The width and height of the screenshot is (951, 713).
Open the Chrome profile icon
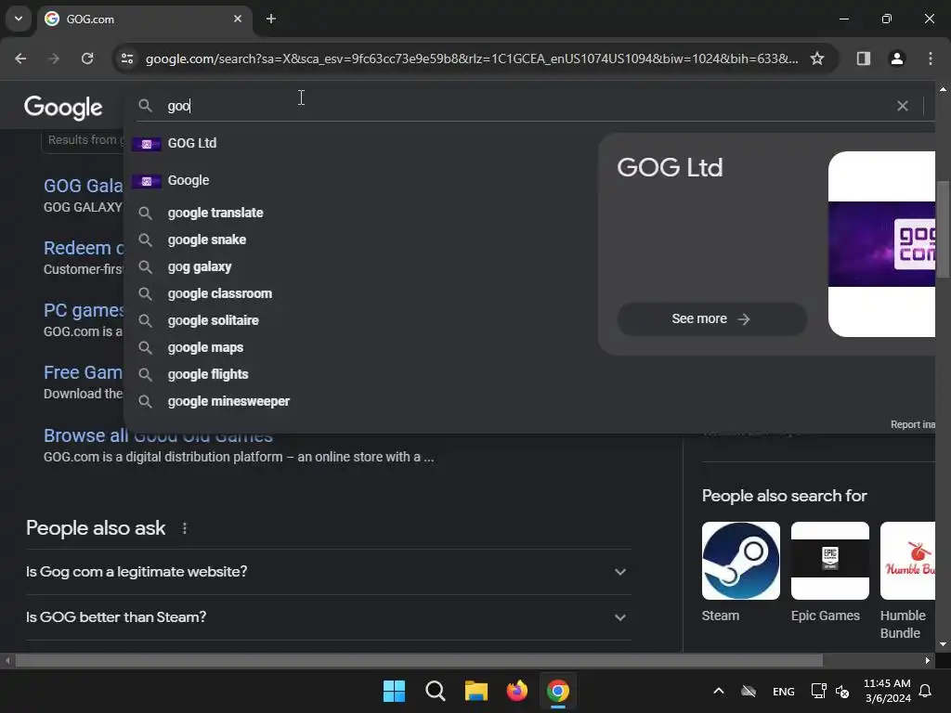click(x=897, y=58)
